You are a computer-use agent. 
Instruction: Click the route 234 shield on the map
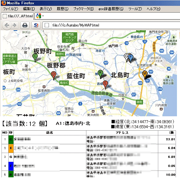point(18,89)
